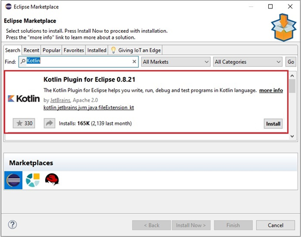This screenshot has width=301, height=237.
Task: Switch to the Popular tab
Action: click(51, 50)
